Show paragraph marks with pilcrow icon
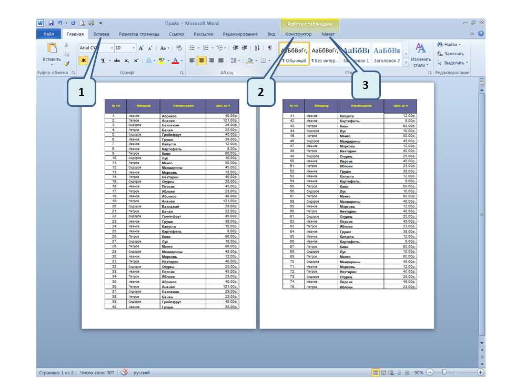Viewport: 505px width, 379px height. (270, 48)
